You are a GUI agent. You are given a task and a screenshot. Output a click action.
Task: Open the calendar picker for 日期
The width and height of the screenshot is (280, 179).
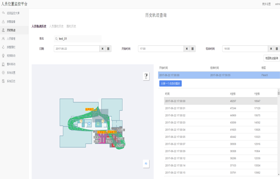(108, 49)
